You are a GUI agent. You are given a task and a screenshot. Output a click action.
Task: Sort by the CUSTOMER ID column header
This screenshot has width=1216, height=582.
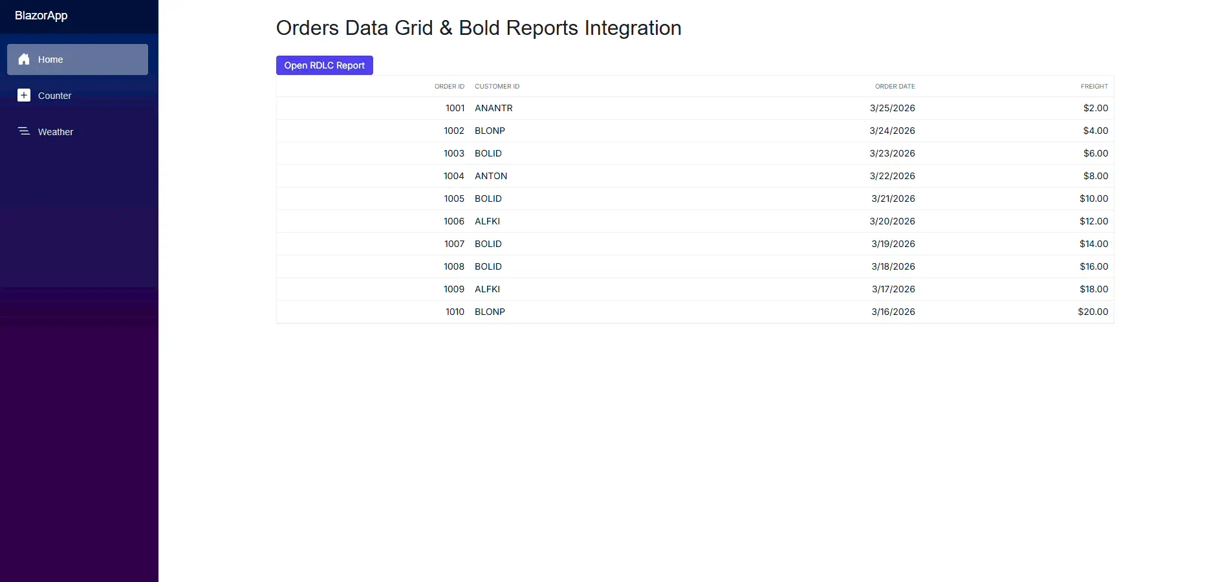(497, 86)
